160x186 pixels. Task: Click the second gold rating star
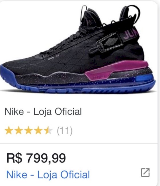(19, 130)
